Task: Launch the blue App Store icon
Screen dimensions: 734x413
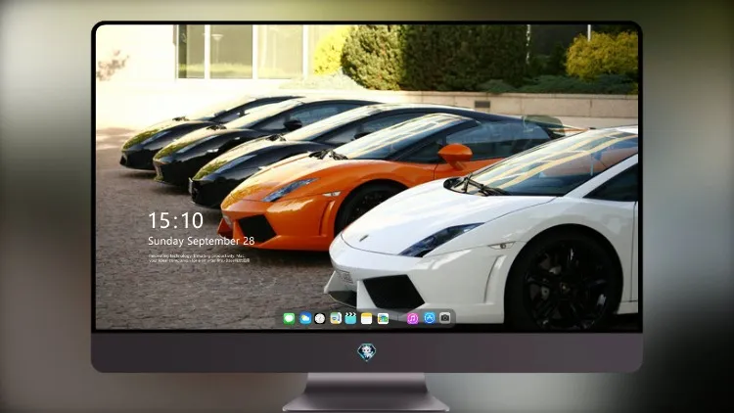Action: tap(430, 318)
